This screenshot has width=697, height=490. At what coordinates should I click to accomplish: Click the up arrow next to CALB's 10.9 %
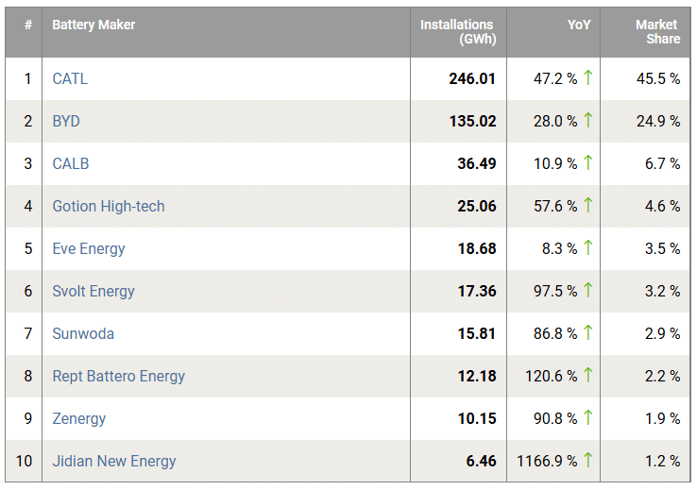click(x=587, y=163)
